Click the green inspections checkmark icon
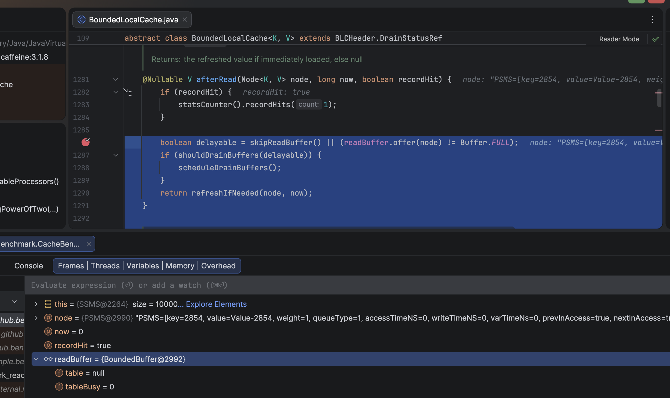Image resolution: width=670 pixels, height=398 pixels. tap(655, 39)
